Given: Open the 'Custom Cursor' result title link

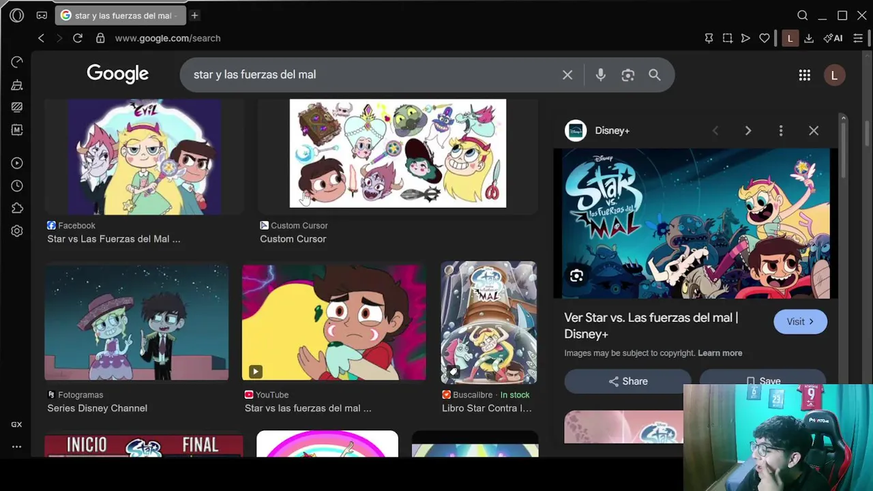Looking at the screenshot, I should (x=293, y=239).
